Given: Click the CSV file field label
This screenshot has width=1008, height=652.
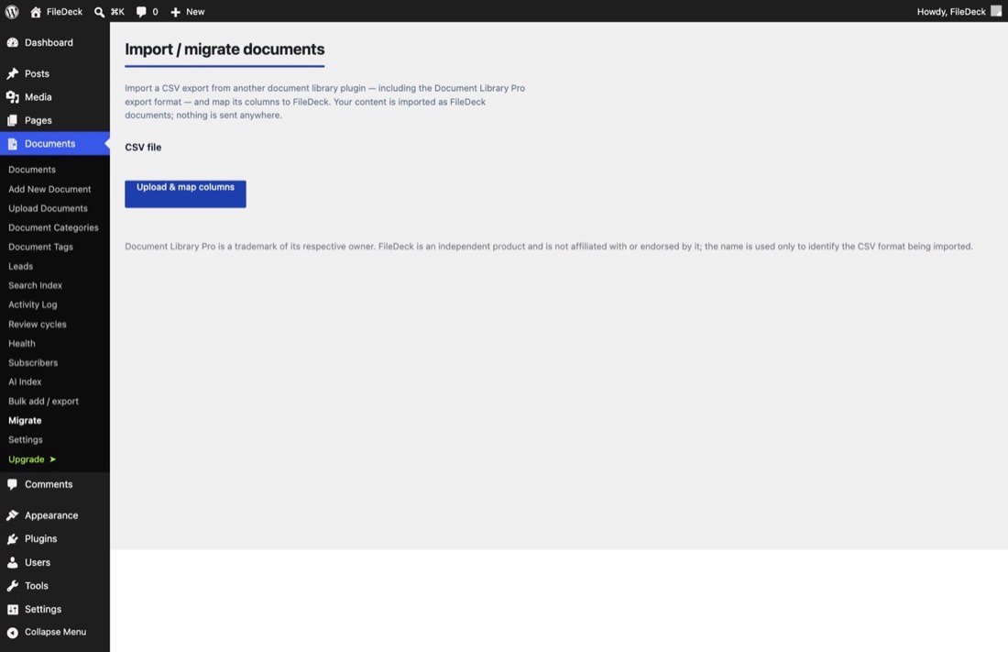Looking at the screenshot, I should [143, 148].
